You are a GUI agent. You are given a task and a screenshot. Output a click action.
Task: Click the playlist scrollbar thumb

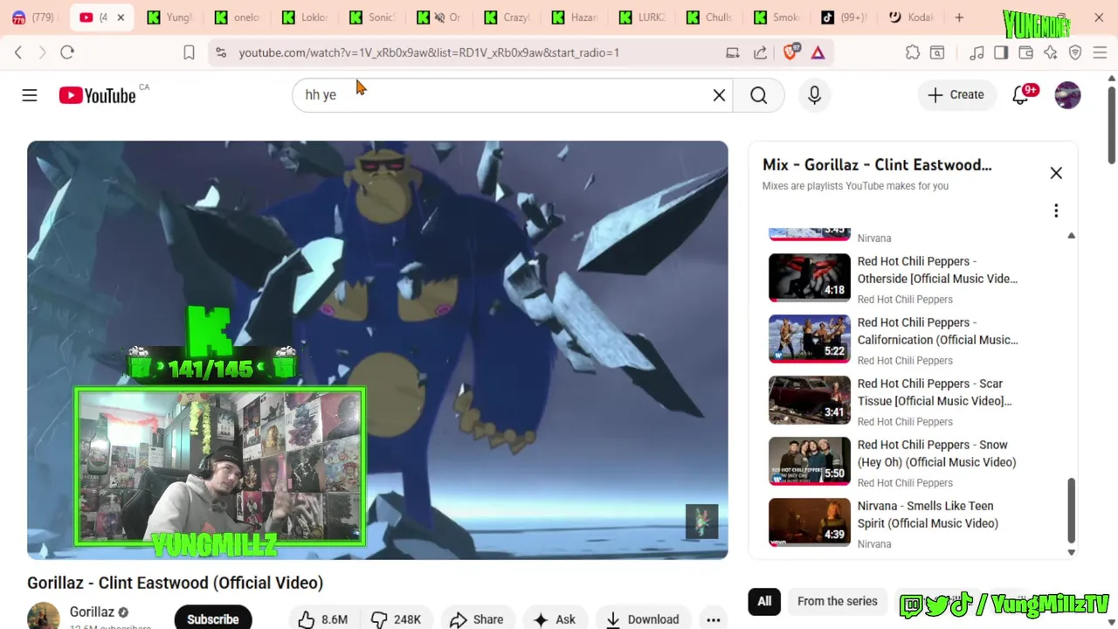click(1071, 510)
